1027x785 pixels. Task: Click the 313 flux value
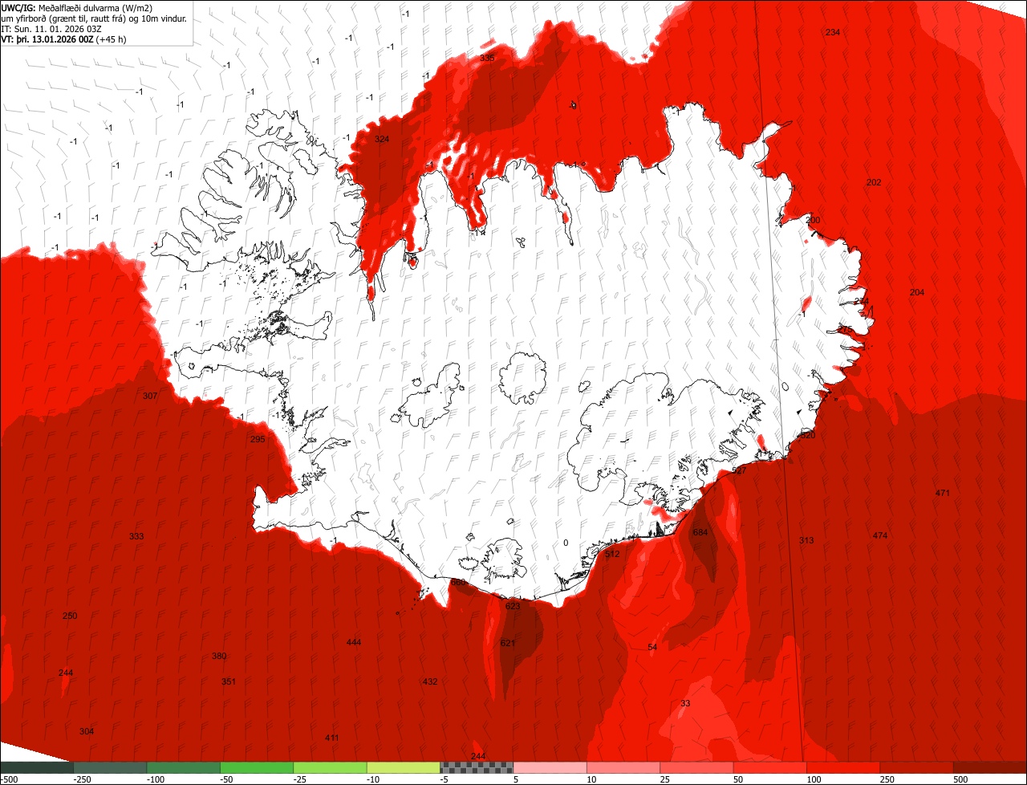pyautogui.click(x=806, y=541)
